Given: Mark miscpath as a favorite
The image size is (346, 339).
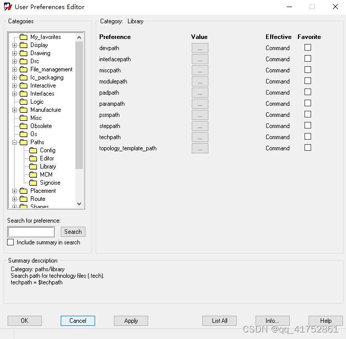Looking at the screenshot, I should point(308,70).
